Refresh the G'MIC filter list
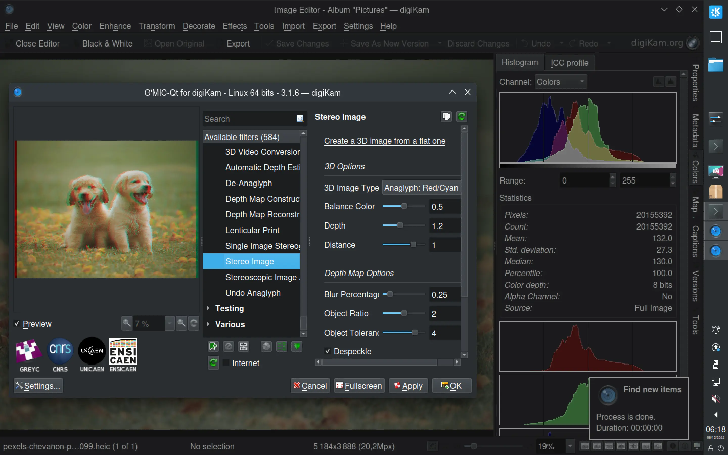This screenshot has width=728, height=455. (x=213, y=363)
